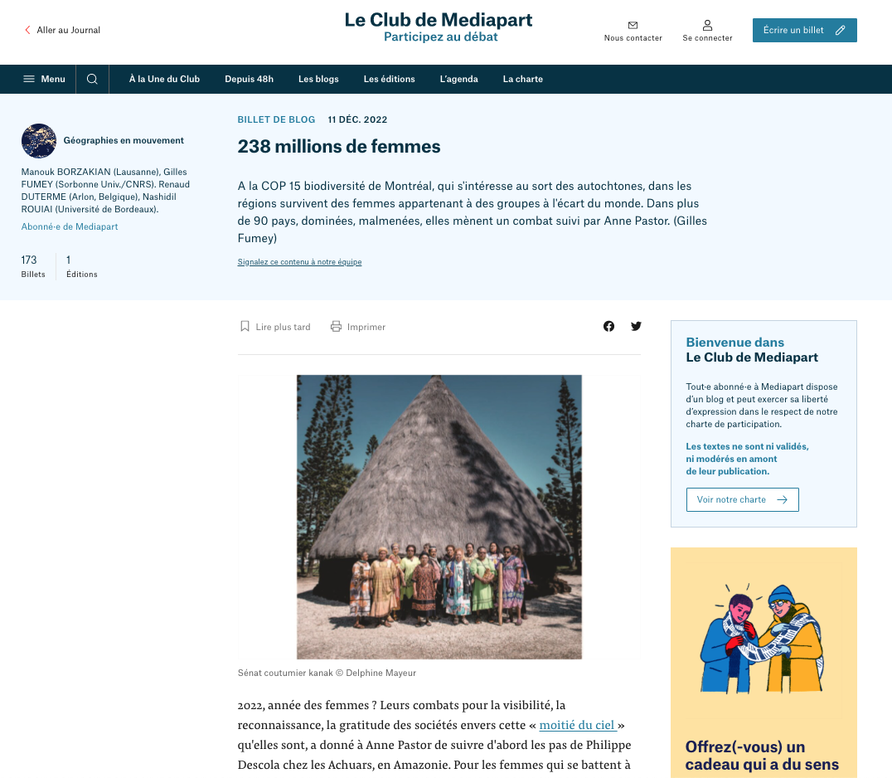The image size is (892, 778).
Task: Click Signalez ce contenu à notre équipe
Action: pyautogui.click(x=300, y=262)
